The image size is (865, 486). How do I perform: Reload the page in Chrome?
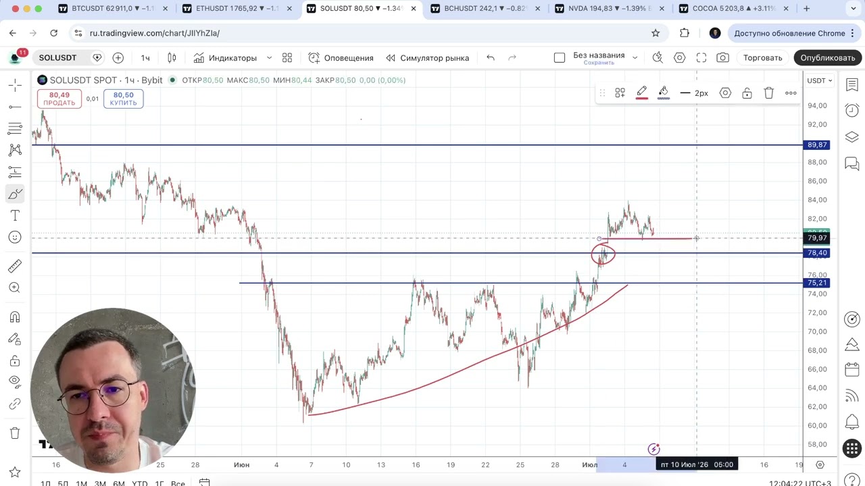tap(54, 33)
